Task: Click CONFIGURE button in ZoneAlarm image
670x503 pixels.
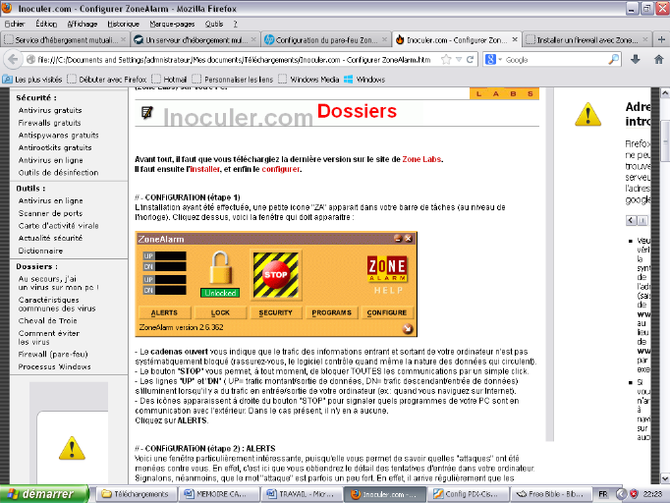Action: (x=387, y=312)
